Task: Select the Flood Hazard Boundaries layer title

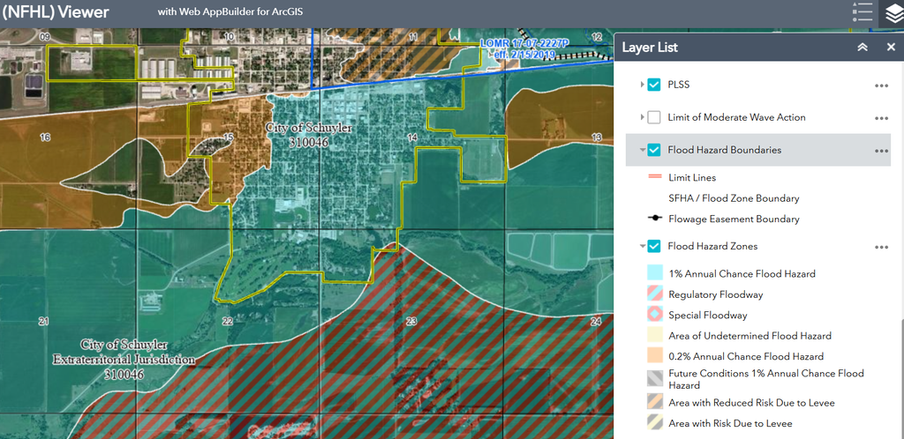Action: [x=725, y=150]
